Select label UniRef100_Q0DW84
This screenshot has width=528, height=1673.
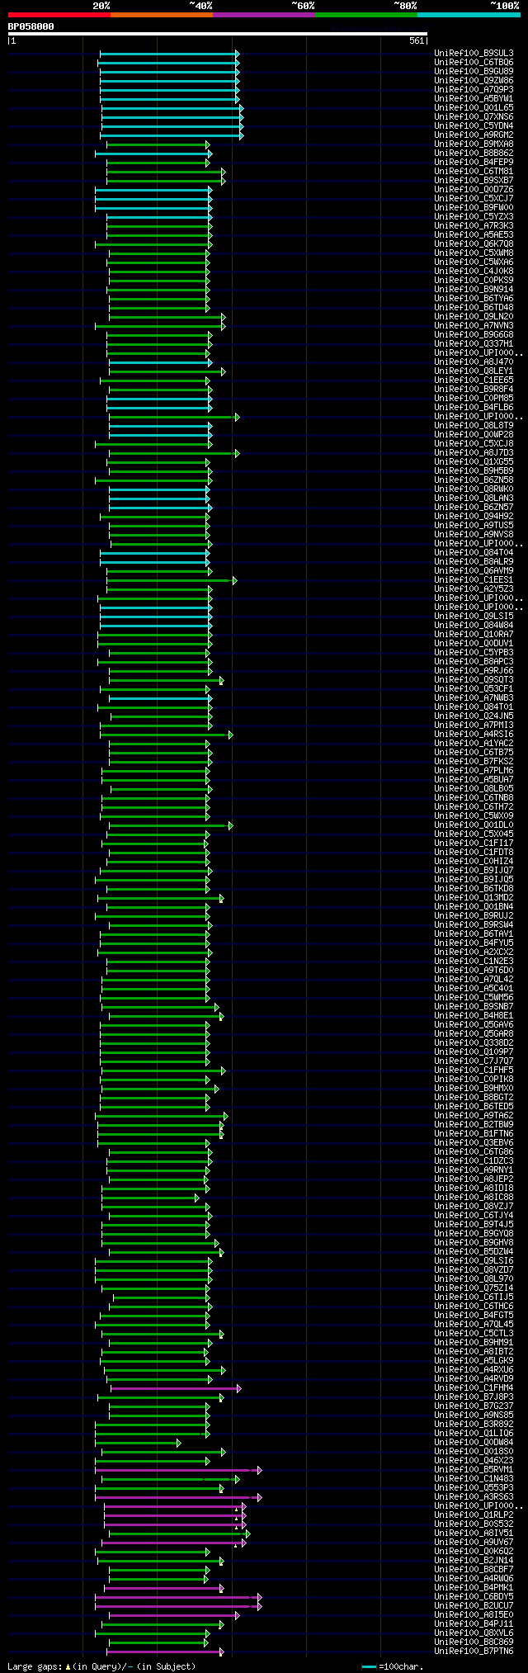[x=474, y=1442]
